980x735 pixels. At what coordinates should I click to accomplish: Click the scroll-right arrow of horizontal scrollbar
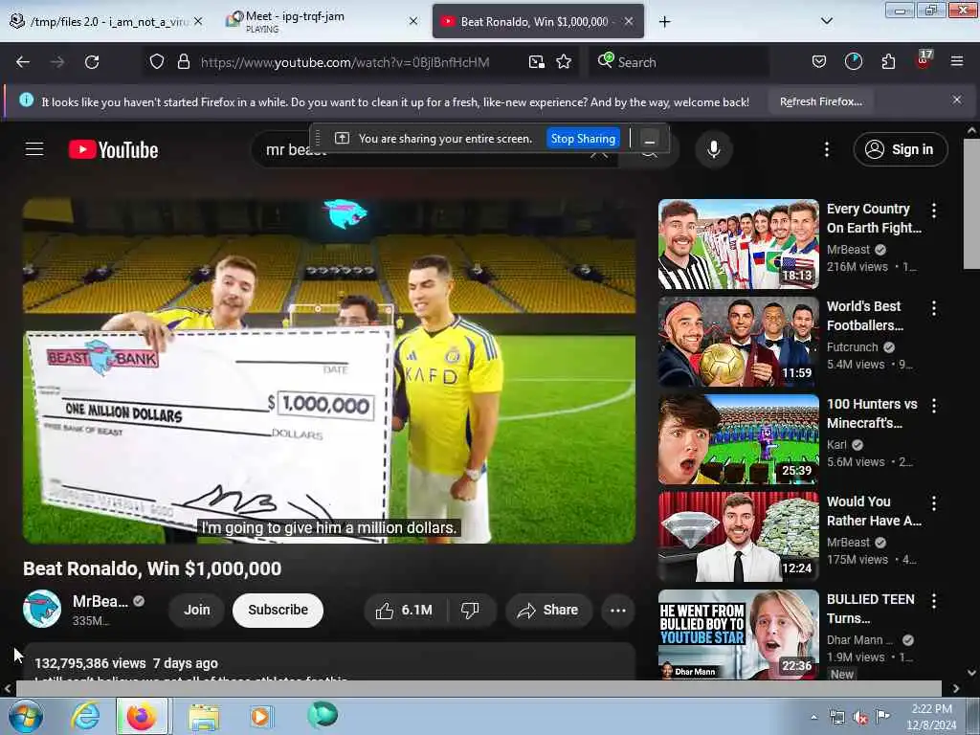956,688
